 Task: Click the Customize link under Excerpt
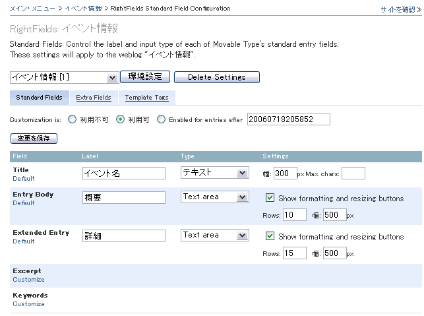tap(28, 280)
